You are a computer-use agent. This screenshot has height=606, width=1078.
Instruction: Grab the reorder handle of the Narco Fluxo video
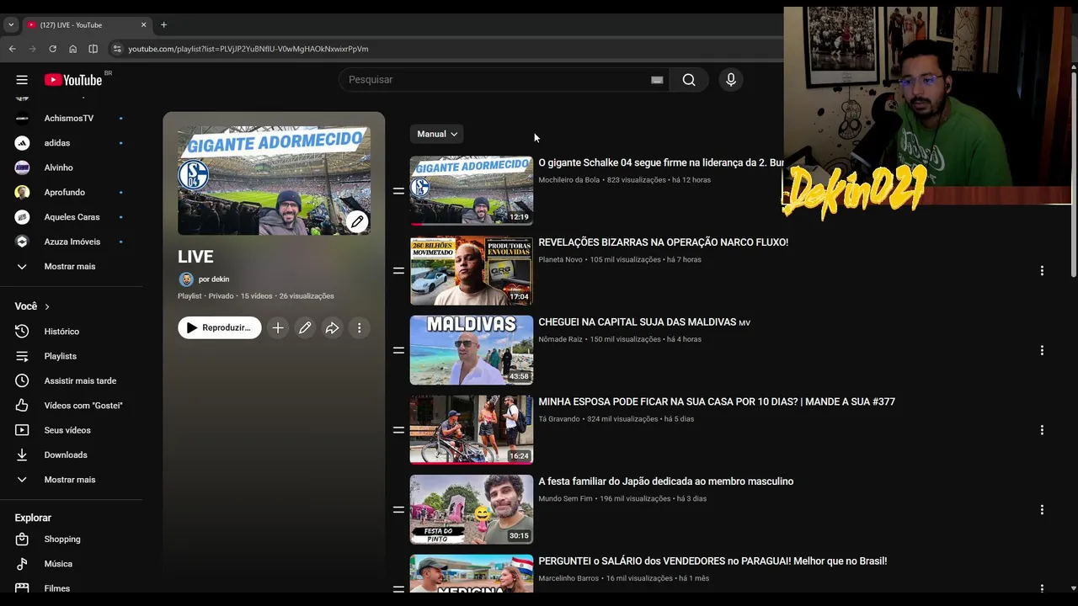pos(398,270)
